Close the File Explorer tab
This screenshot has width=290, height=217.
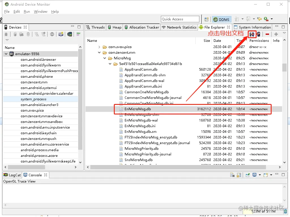(229, 27)
